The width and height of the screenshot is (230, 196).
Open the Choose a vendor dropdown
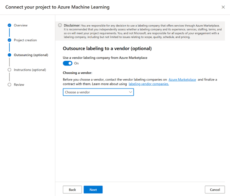click(x=98, y=92)
